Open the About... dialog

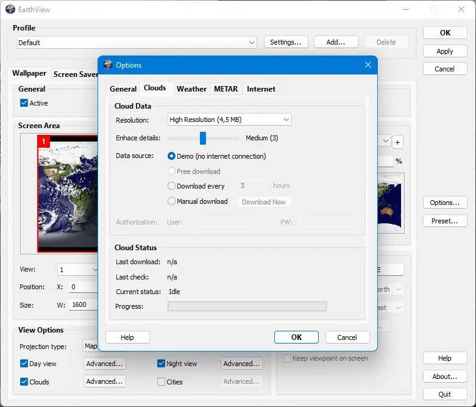(445, 376)
